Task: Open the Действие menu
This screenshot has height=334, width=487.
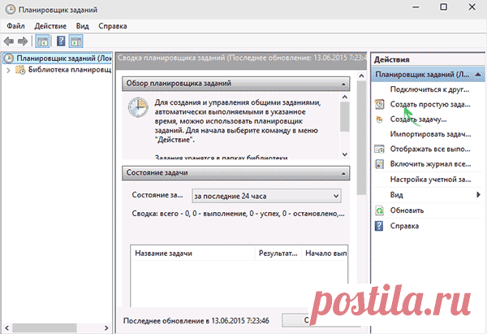Action: 50,26
